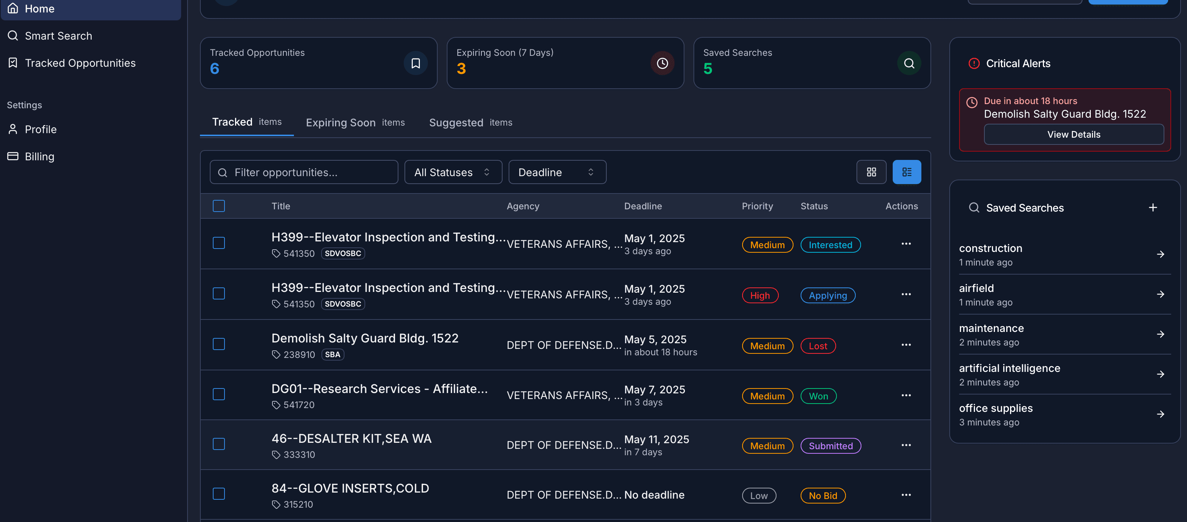1187x522 pixels.
Task: Click the Saved Searches panel search icon
Action: pos(974,208)
